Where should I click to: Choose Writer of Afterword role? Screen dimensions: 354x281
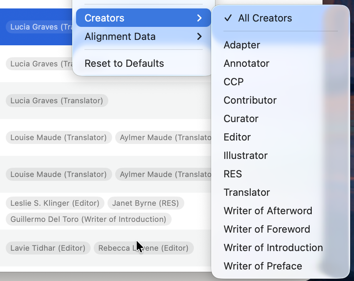[x=280, y=211]
